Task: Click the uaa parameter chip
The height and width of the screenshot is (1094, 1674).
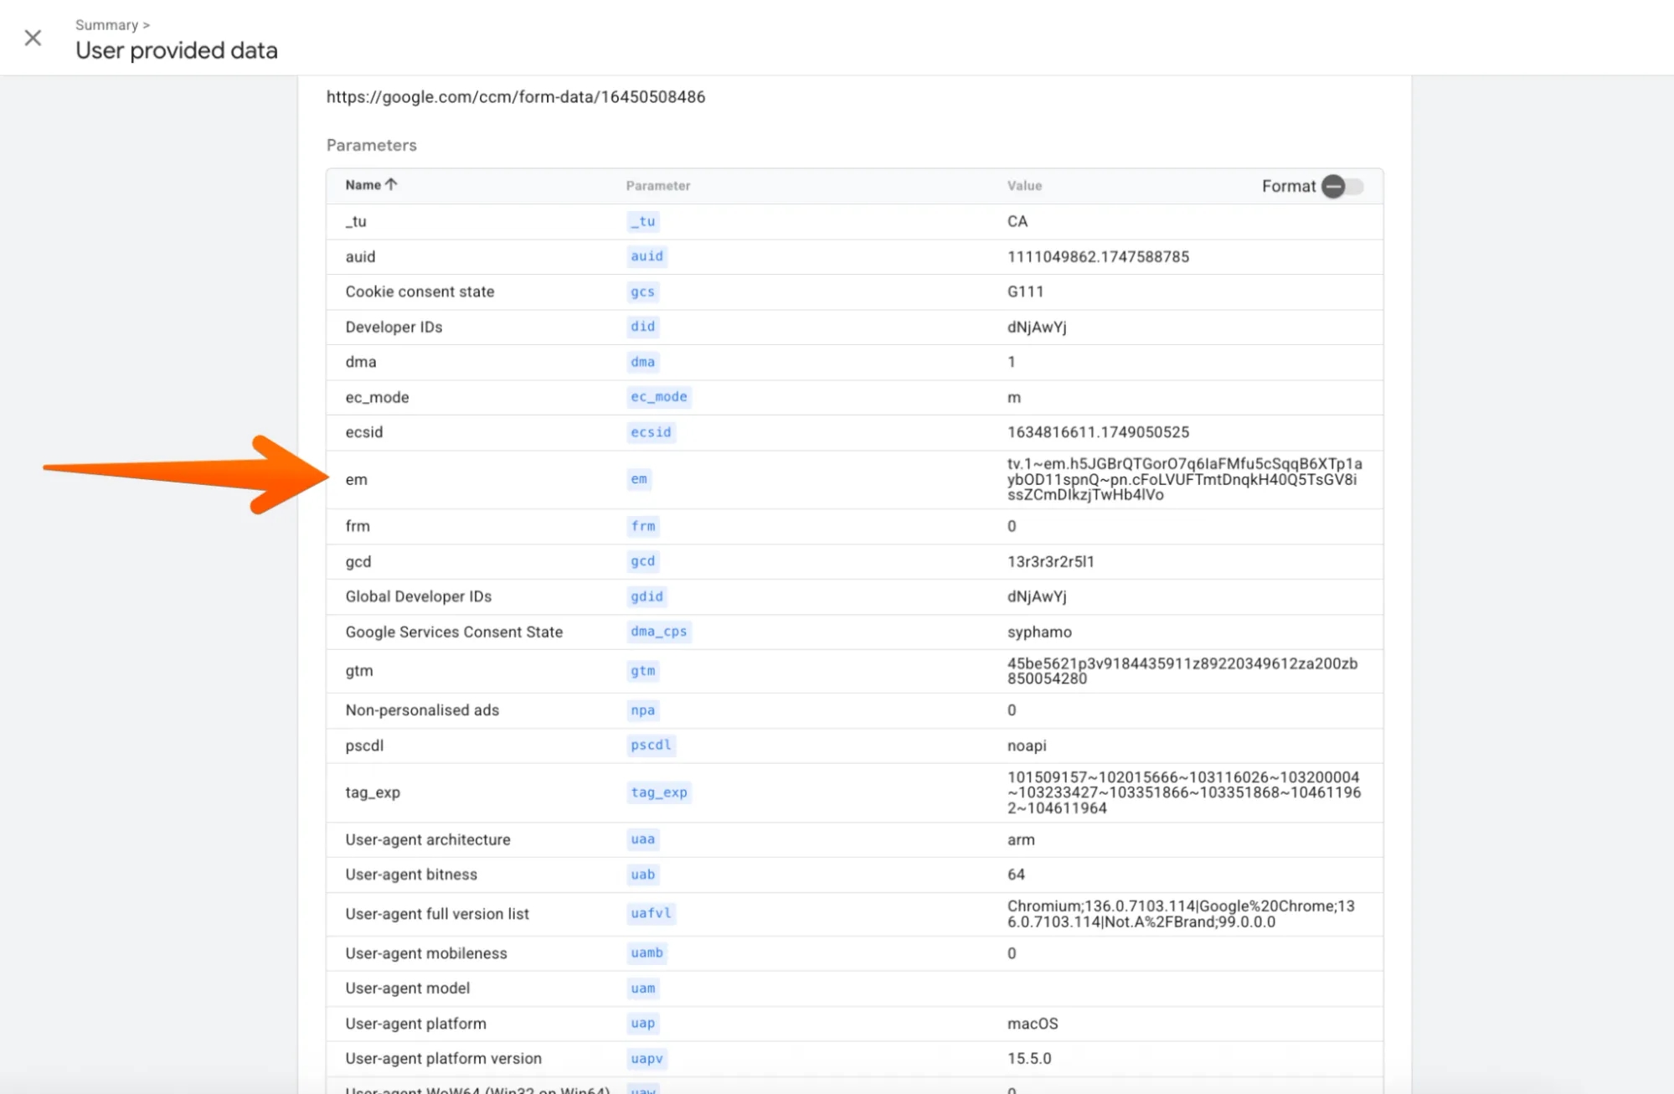Action: [642, 839]
